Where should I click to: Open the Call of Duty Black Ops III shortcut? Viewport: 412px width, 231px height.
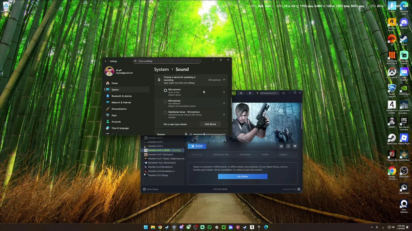(x=392, y=58)
